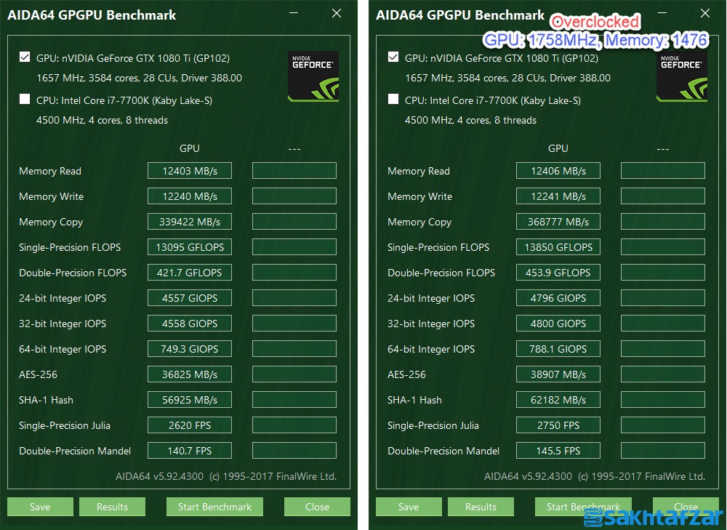Image resolution: width=727 pixels, height=530 pixels.
Task: Click the SHA-1 Hash label in right window
Action: pyautogui.click(x=414, y=400)
